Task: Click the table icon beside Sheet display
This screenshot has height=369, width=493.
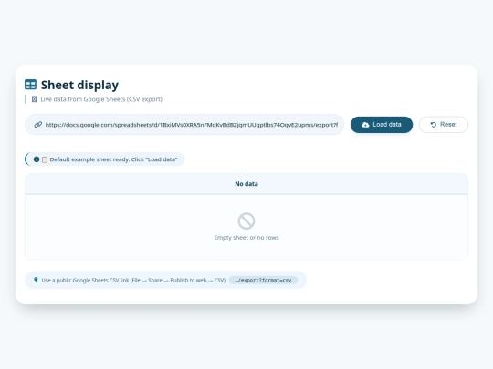Action: click(30, 85)
